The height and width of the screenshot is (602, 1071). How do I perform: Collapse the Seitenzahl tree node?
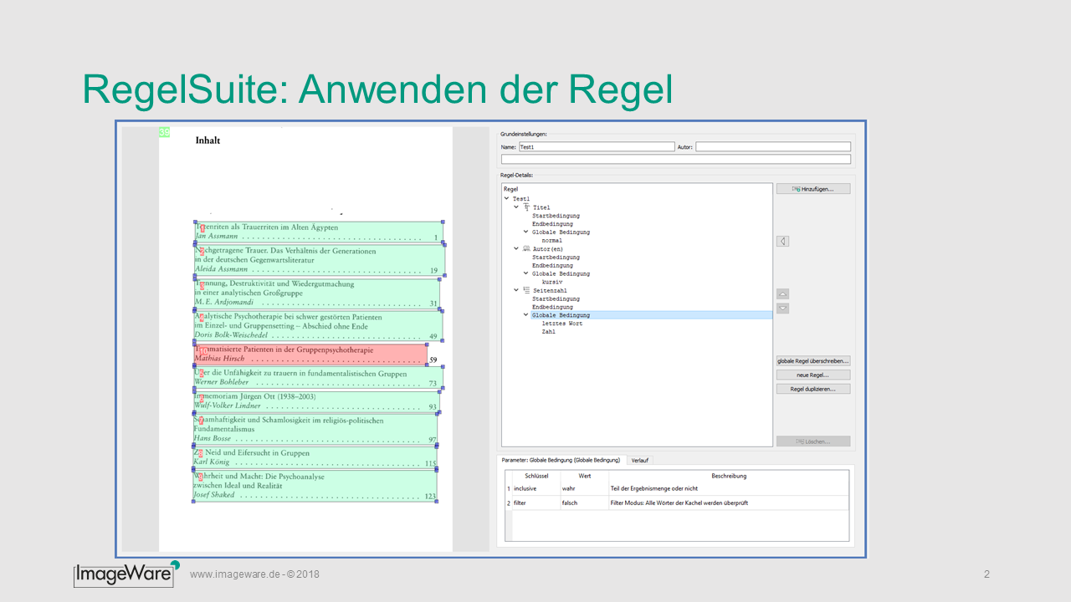click(517, 290)
